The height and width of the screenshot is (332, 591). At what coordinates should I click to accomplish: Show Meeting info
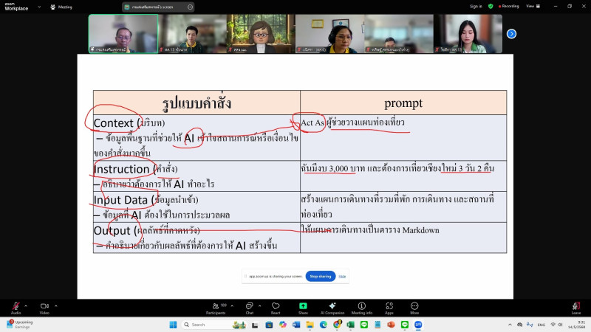(x=362, y=306)
